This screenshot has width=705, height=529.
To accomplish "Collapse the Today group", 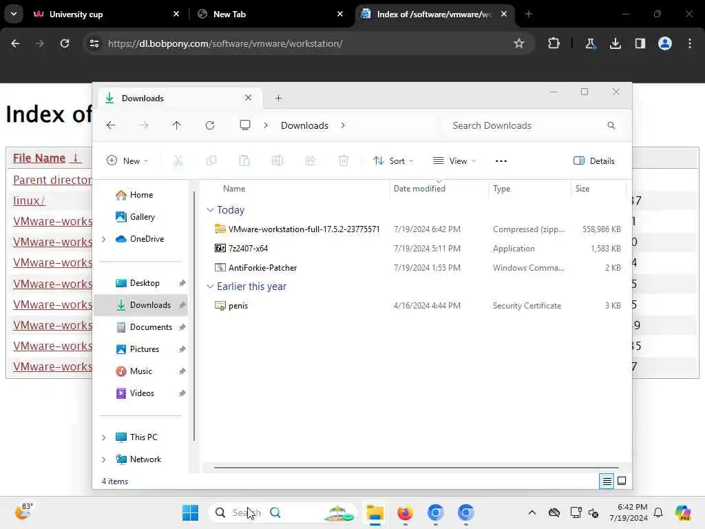I will pos(210,210).
